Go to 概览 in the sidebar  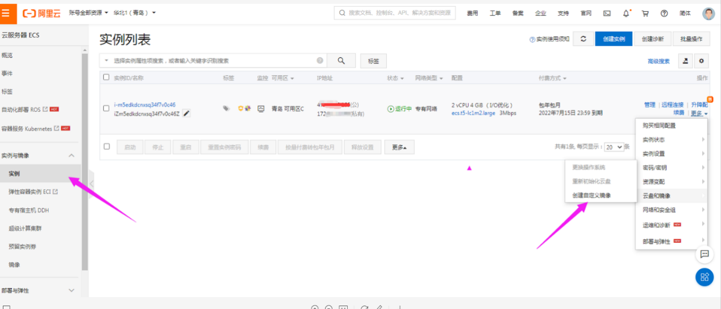[x=7, y=55]
